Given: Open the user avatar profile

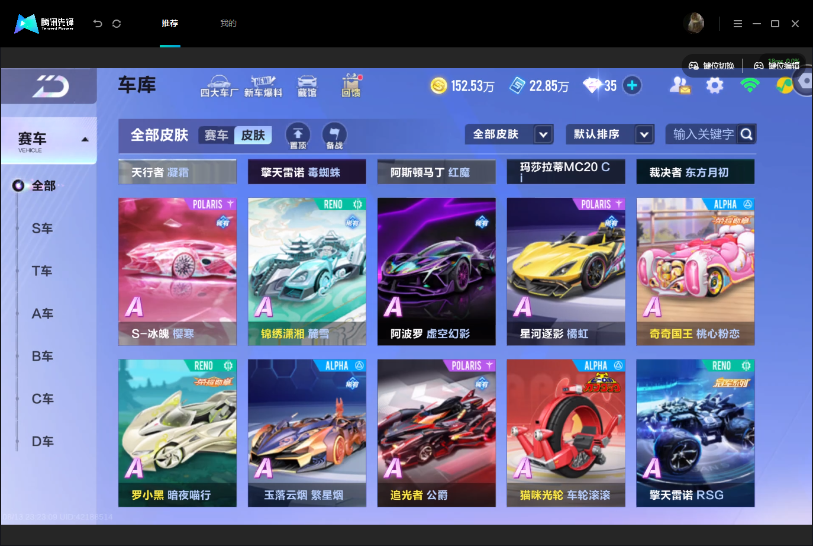Looking at the screenshot, I should (x=693, y=24).
